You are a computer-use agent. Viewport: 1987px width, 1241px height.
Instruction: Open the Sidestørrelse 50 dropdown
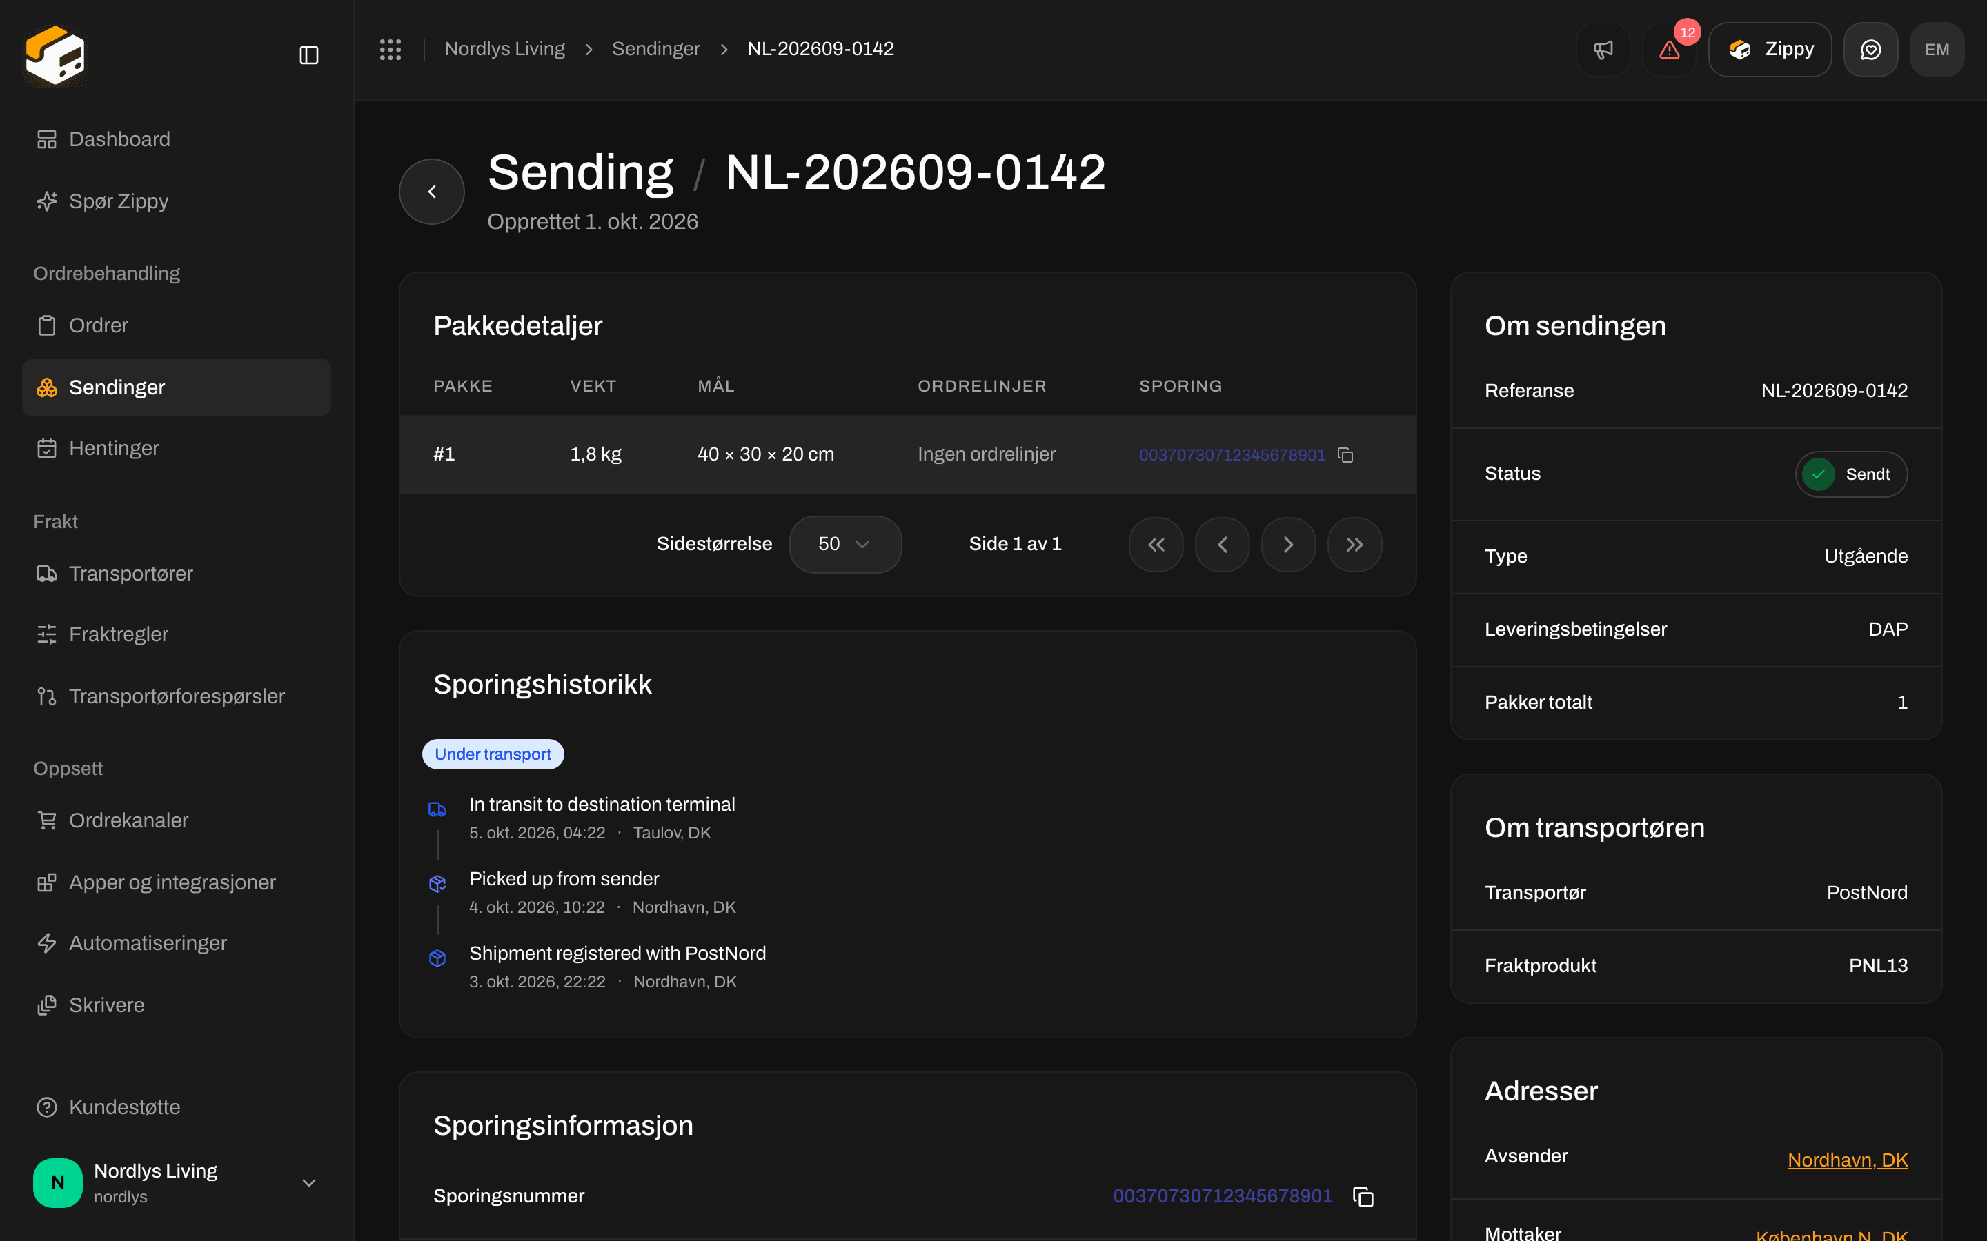[x=845, y=544]
